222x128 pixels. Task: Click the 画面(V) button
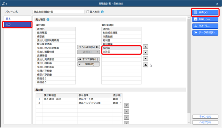[205, 12]
